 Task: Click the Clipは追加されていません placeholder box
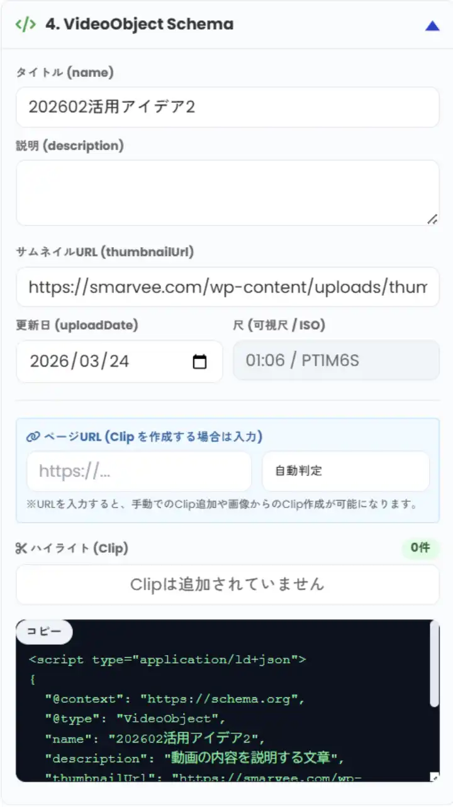(x=228, y=584)
